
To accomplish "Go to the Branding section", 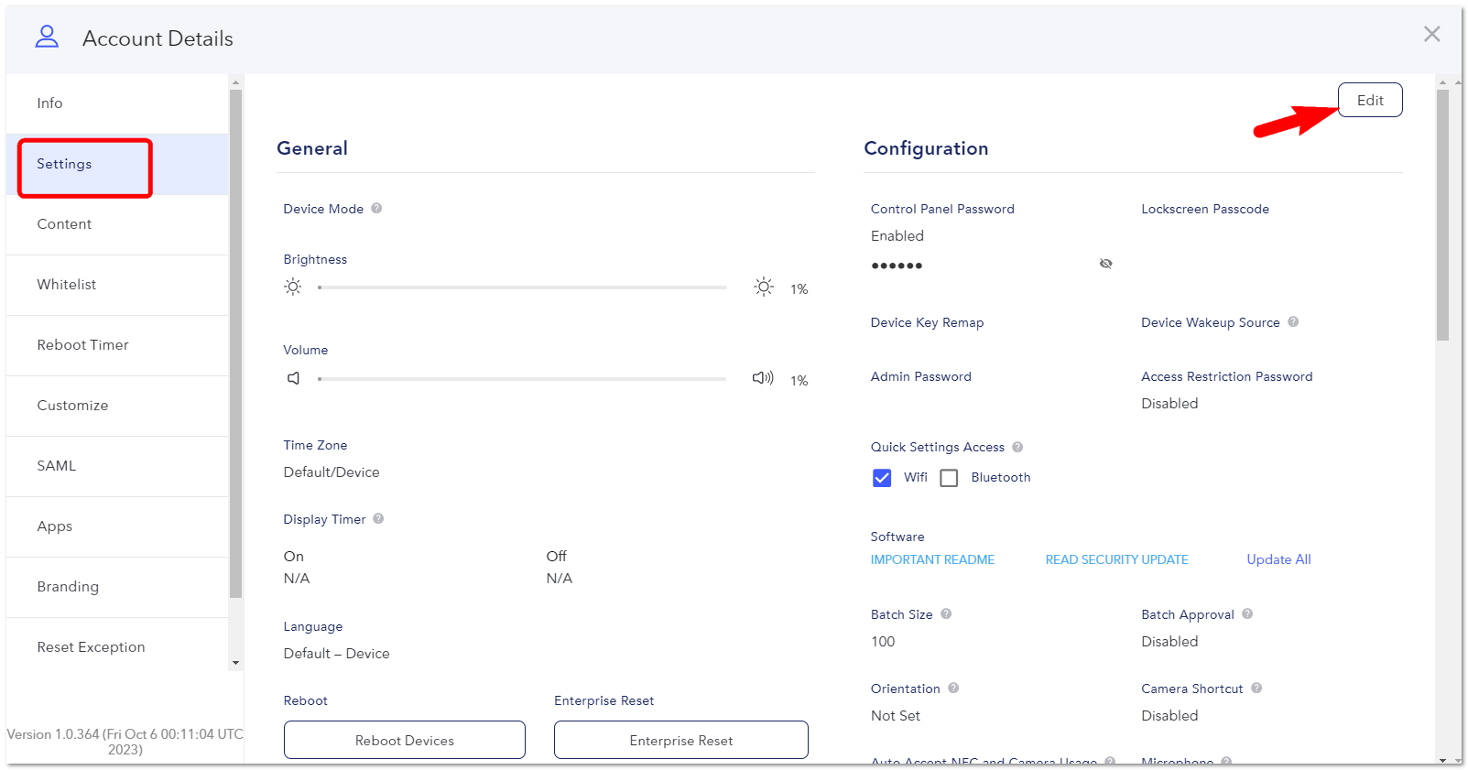I will 117,587.
